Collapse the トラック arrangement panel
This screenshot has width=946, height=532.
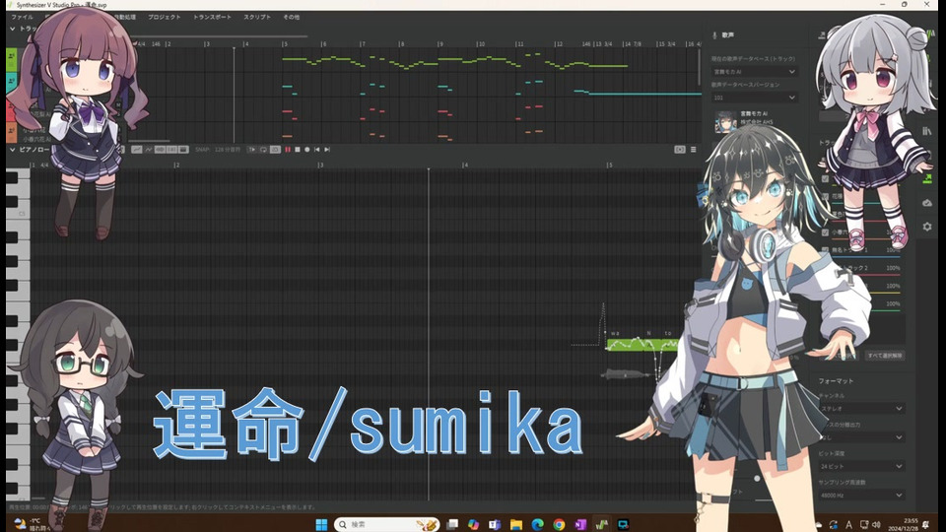point(12,29)
